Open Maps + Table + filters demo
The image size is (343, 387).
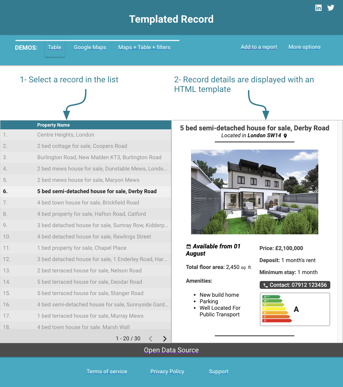(x=144, y=47)
